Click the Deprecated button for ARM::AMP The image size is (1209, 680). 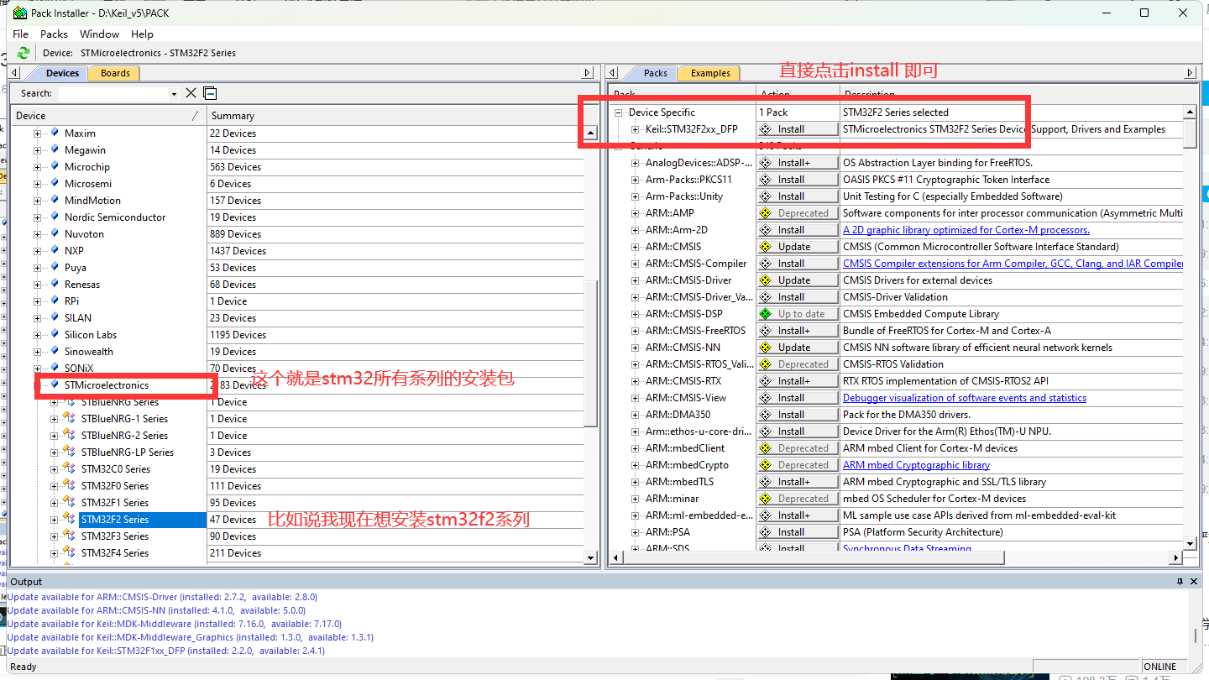click(x=798, y=213)
